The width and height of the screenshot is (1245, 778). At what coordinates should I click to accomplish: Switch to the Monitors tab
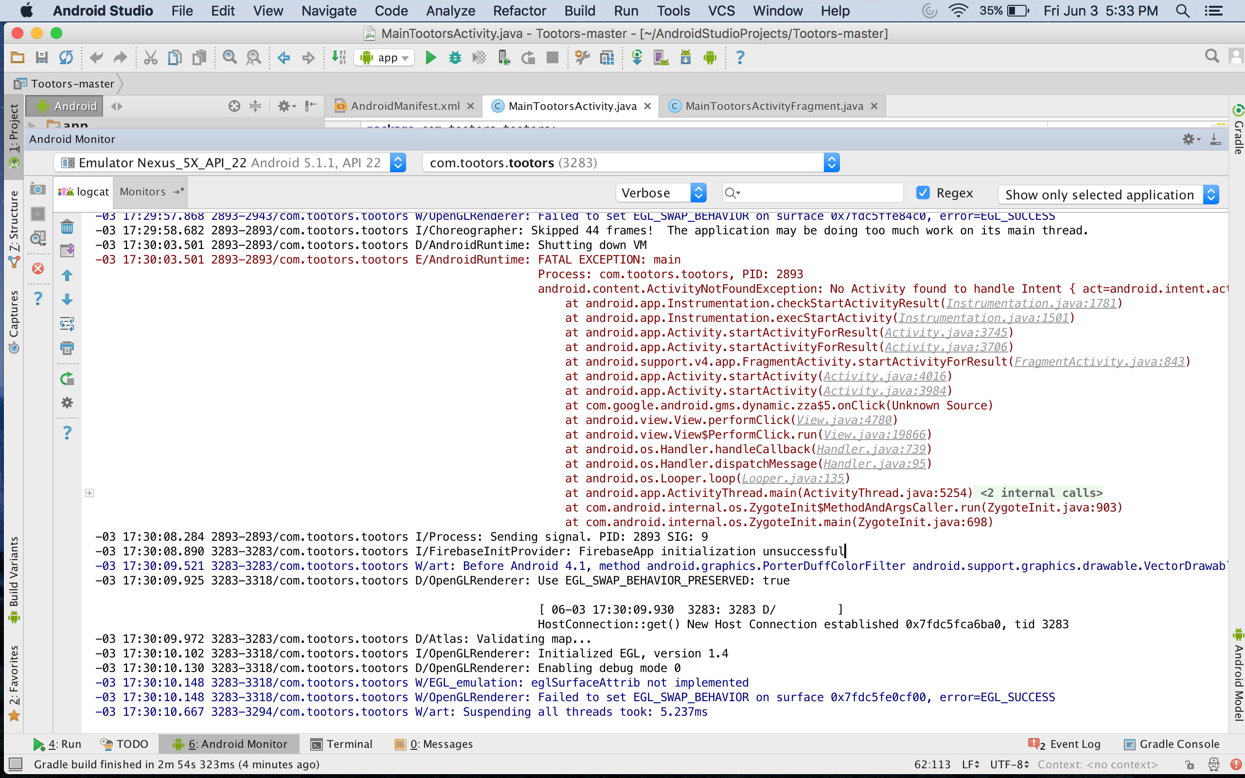143,192
